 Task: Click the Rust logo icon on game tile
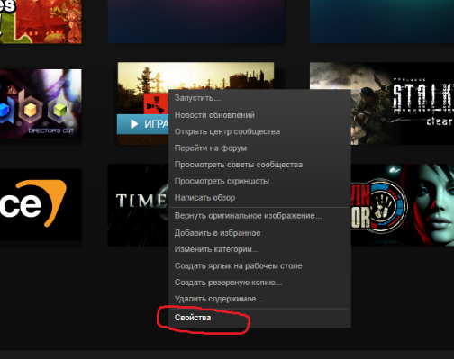pos(156,103)
